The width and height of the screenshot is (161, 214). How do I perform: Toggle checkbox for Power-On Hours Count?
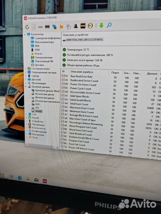63,83
